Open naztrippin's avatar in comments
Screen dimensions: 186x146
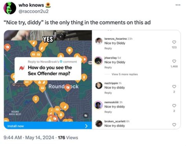tap(99, 85)
